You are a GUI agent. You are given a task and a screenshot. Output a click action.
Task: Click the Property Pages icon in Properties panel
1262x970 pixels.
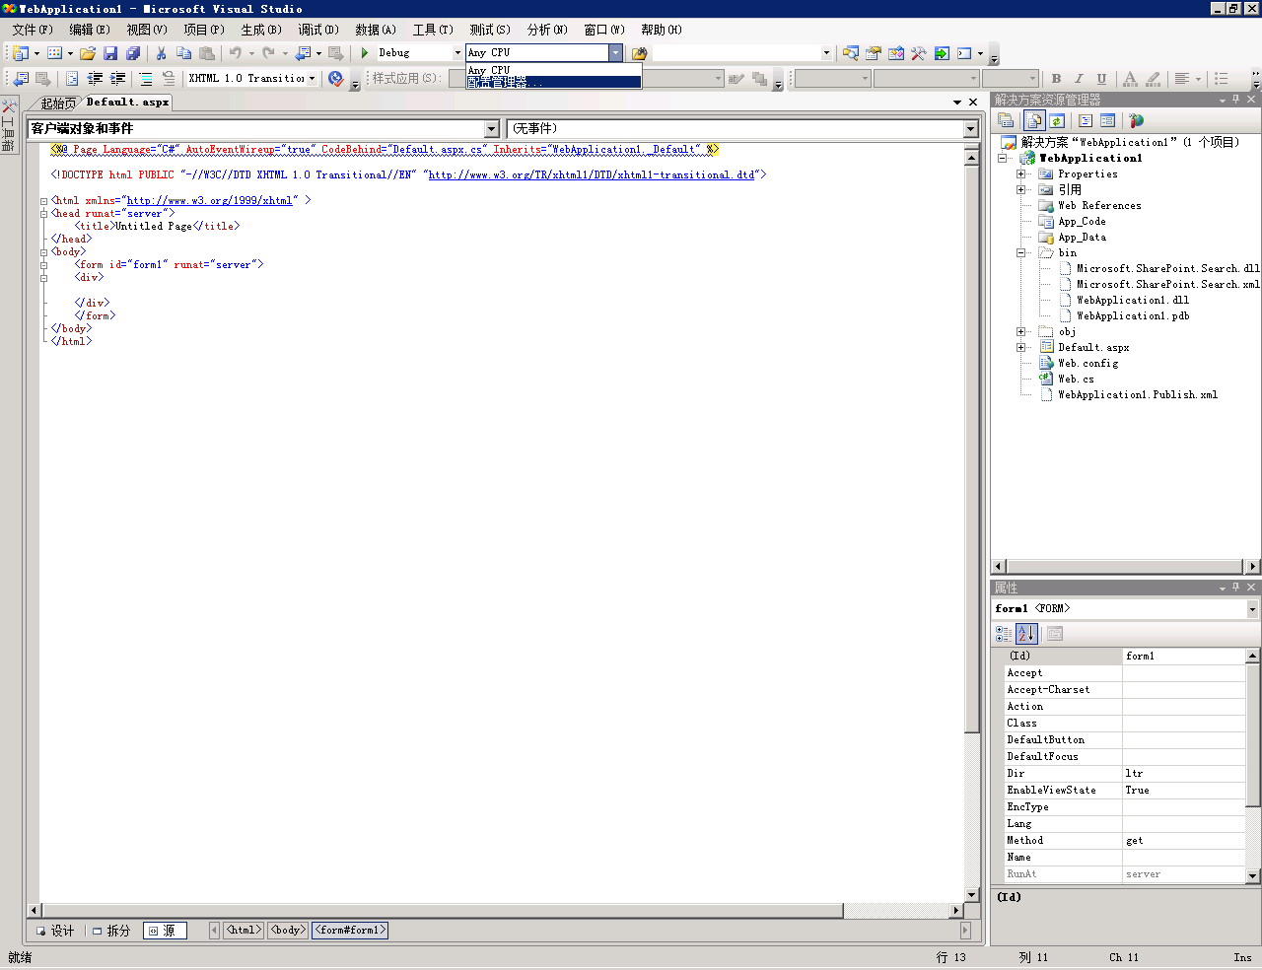pyautogui.click(x=1055, y=634)
